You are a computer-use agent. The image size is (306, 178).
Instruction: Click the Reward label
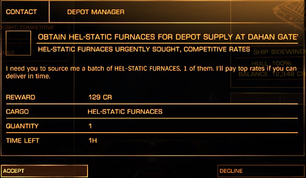pos(20,97)
